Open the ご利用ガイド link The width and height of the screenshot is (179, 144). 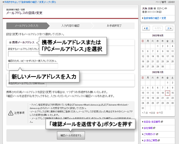coord(150,134)
